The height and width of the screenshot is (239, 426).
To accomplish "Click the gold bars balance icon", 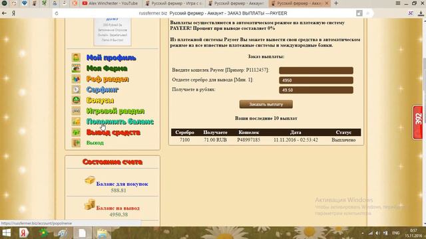I will 90,180.
